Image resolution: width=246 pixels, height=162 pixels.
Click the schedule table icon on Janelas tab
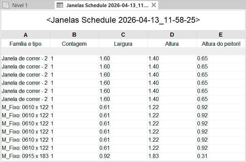click(60, 5)
